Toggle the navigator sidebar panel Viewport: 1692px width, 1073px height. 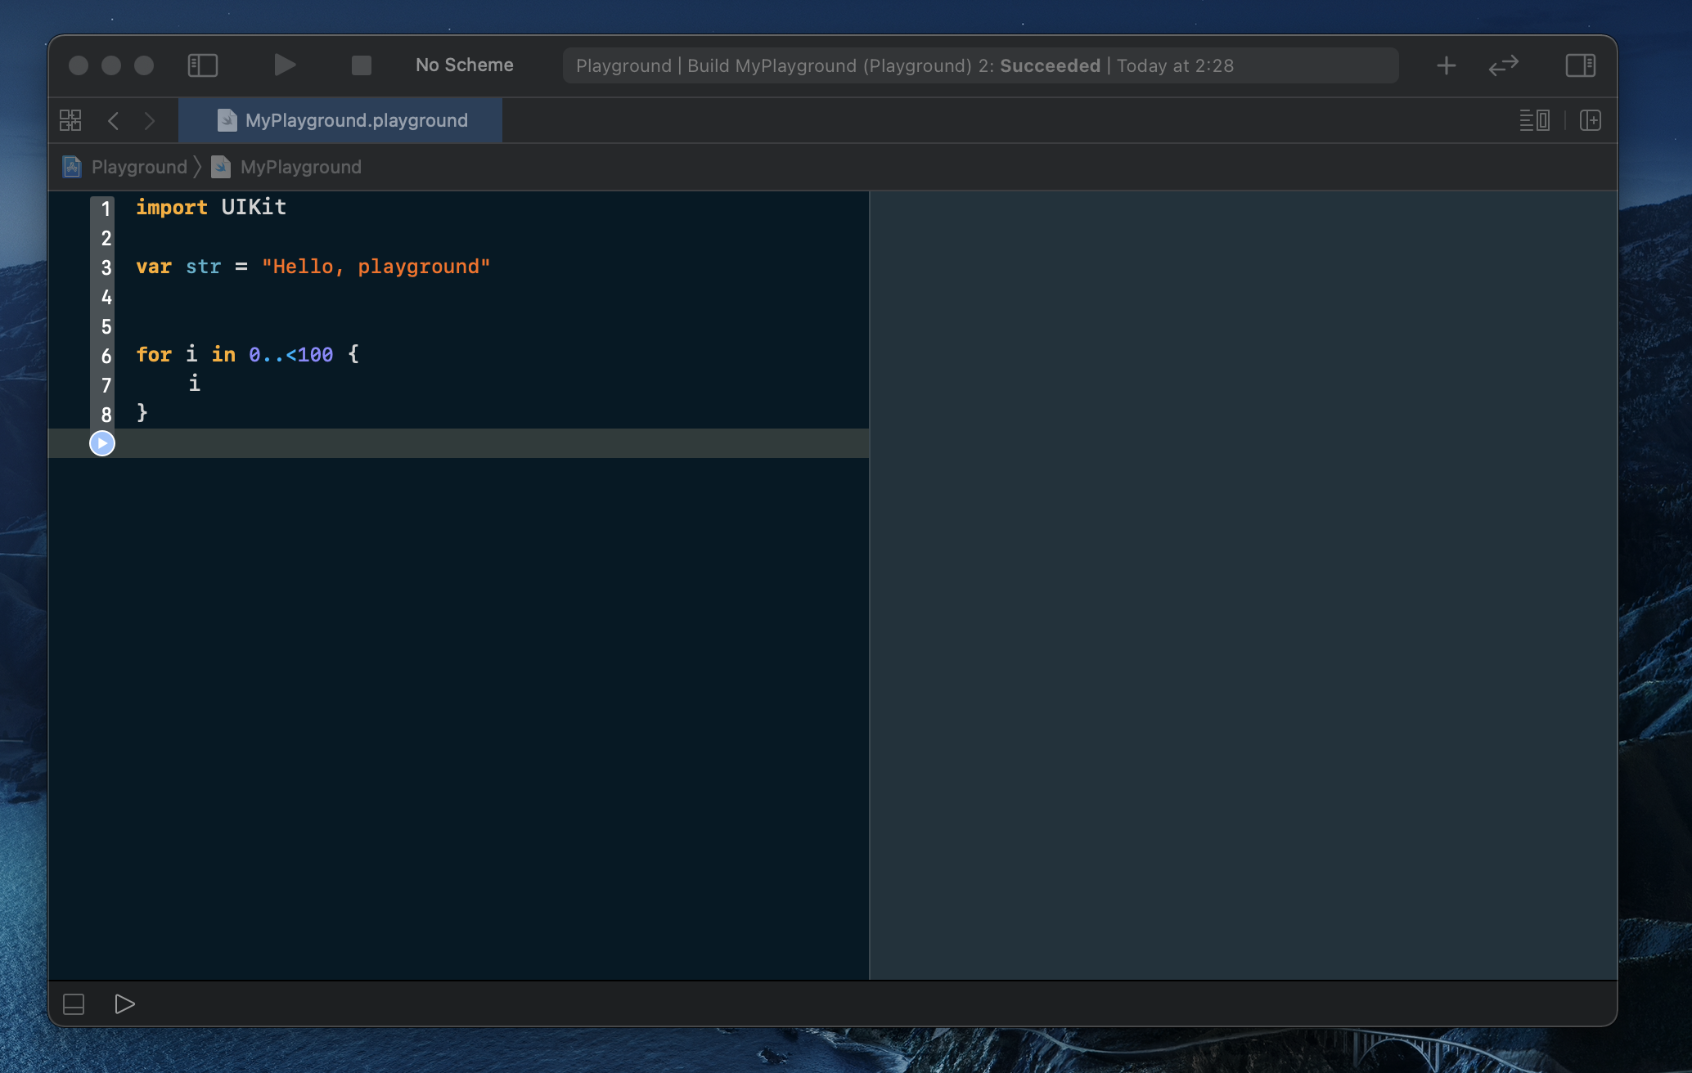(x=202, y=65)
